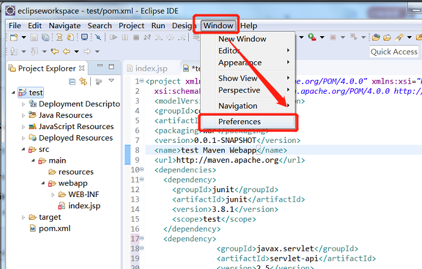The width and height of the screenshot is (422, 269).
Task: Click the Save toolbar icon
Action: click(34, 37)
